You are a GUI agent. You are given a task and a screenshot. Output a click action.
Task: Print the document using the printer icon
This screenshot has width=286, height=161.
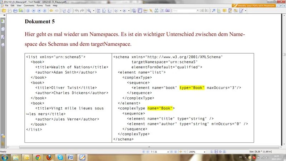pyautogui.click(x=15, y=11)
